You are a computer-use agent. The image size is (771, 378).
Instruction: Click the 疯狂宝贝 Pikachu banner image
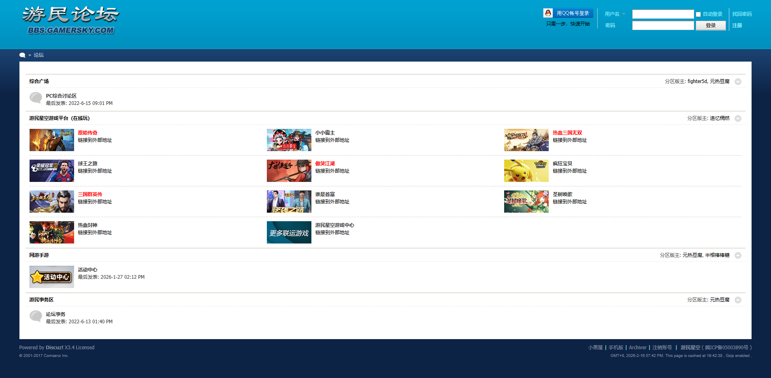tap(526, 171)
